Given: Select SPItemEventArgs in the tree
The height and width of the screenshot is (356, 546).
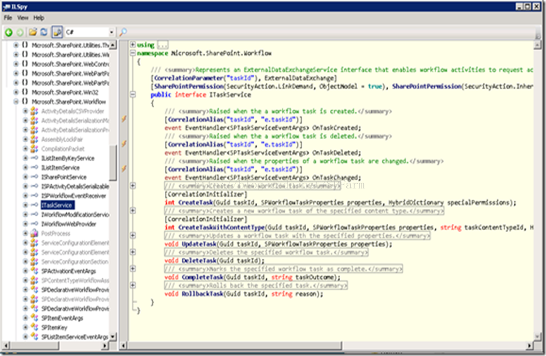Looking at the screenshot, I should coord(63,318).
